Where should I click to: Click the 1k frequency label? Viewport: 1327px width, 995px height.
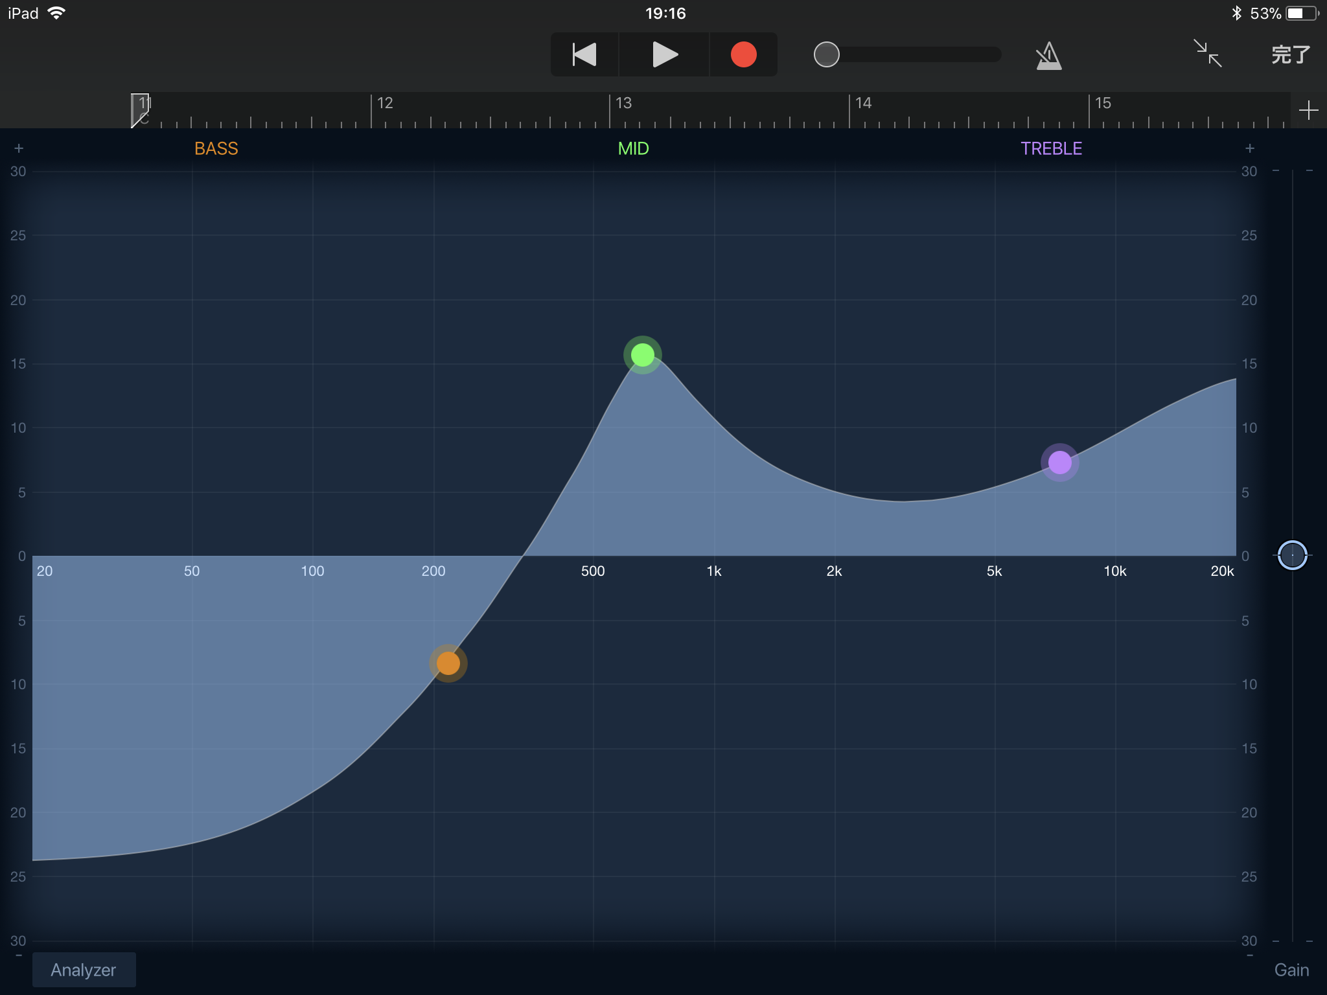(714, 571)
